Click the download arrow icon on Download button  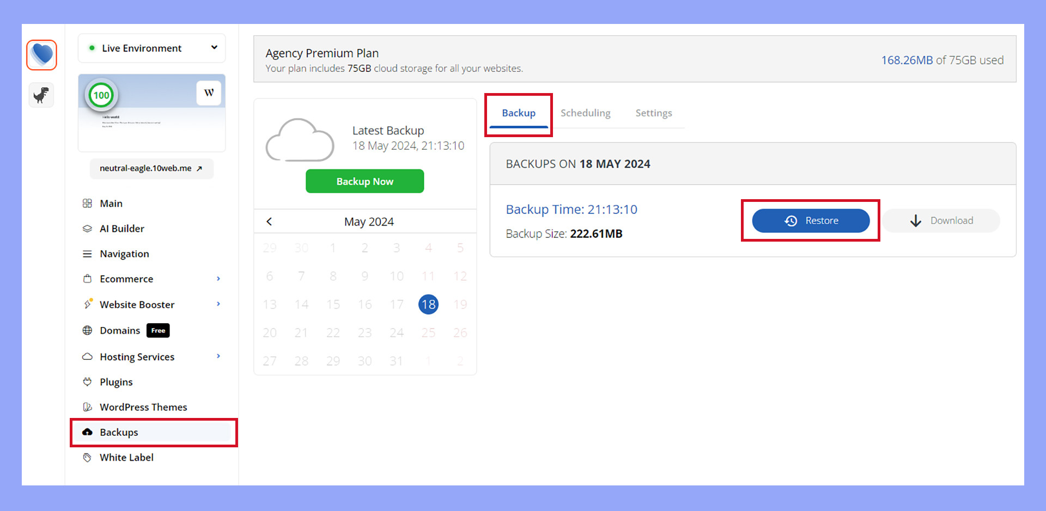[916, 220]
